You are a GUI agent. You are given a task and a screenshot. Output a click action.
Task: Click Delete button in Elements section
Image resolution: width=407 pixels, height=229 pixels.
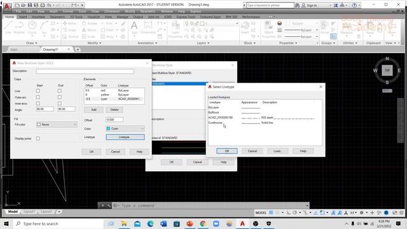114,109
